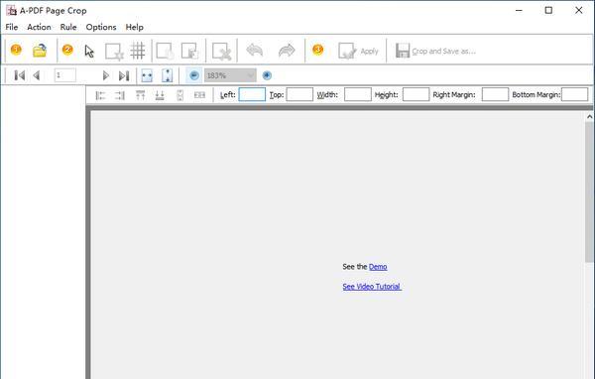Viewport: 595px width, 379px height.
Task: Click the scrollbar up arrow
Action: [589, 117]
